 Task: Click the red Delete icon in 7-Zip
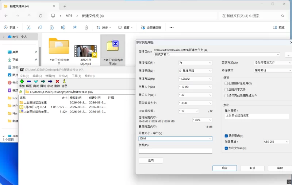pyautogui.click(x=57, y=82)
